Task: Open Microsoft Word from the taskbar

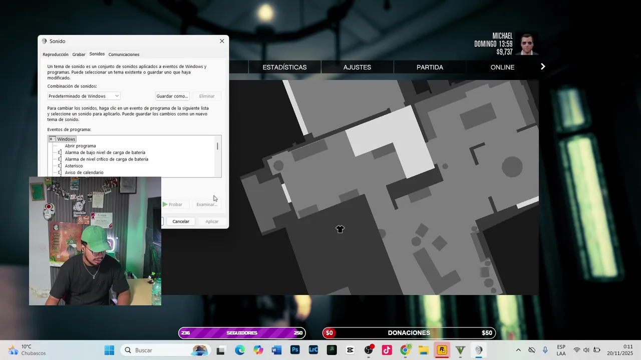Action: pos(276,350)
